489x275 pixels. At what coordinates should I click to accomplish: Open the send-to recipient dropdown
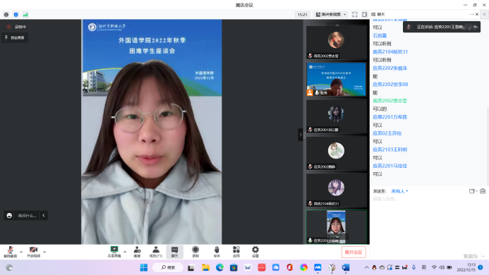(x=399, y=191)
